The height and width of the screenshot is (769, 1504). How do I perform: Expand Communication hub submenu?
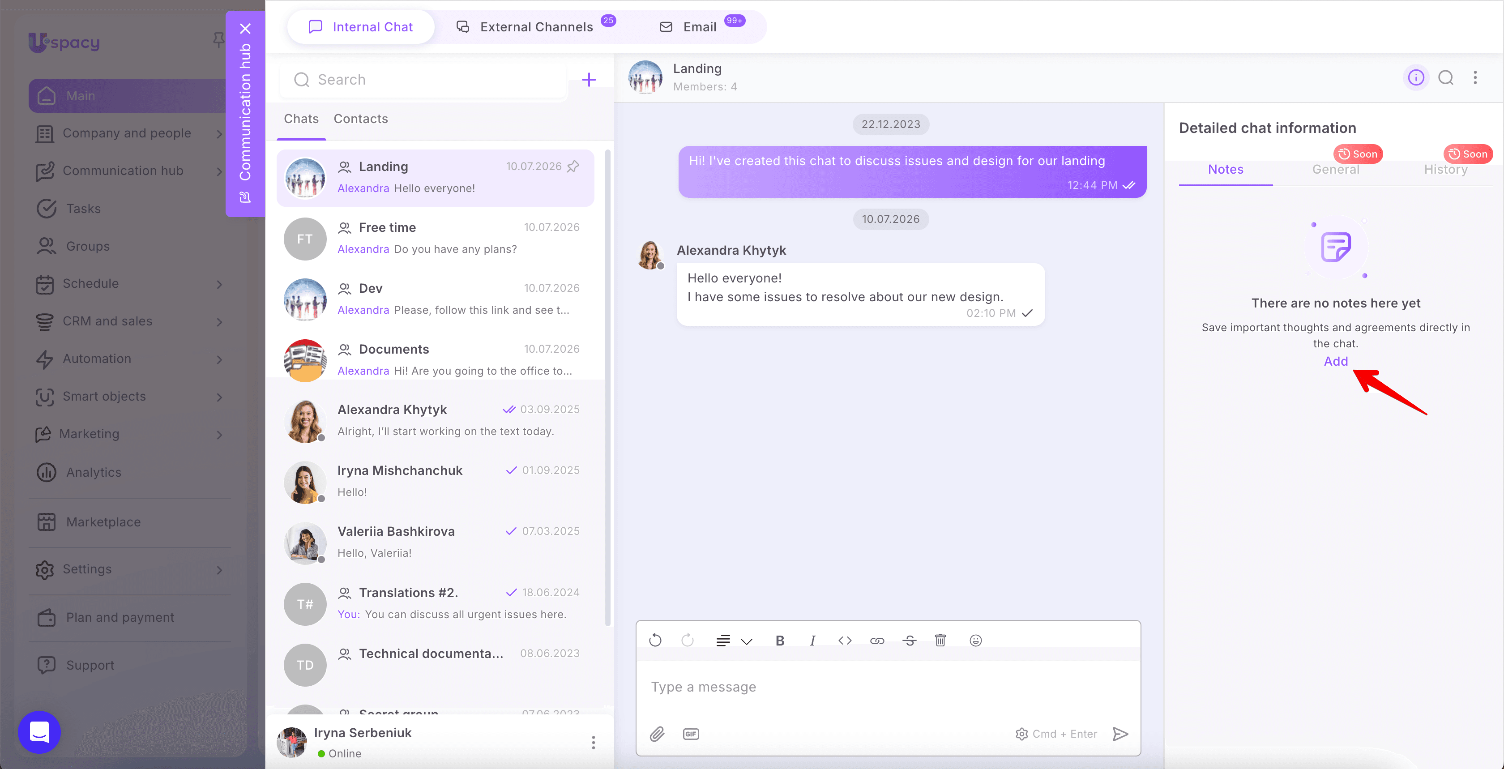tap(219, 172)
